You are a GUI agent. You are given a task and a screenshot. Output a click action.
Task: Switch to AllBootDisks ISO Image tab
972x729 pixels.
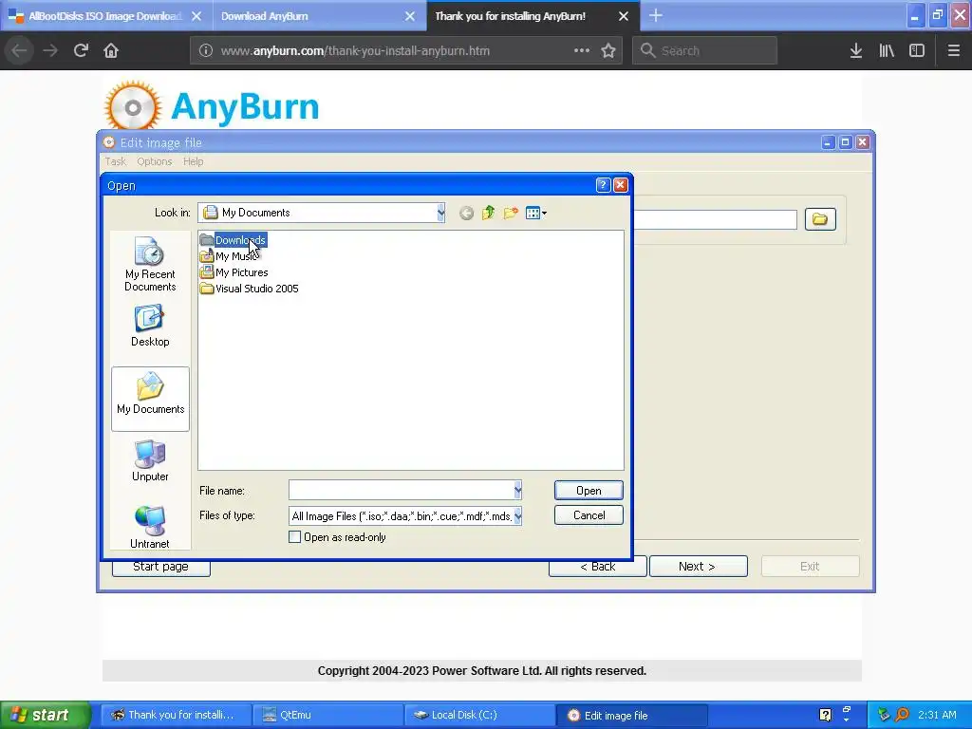pos(105,15)
